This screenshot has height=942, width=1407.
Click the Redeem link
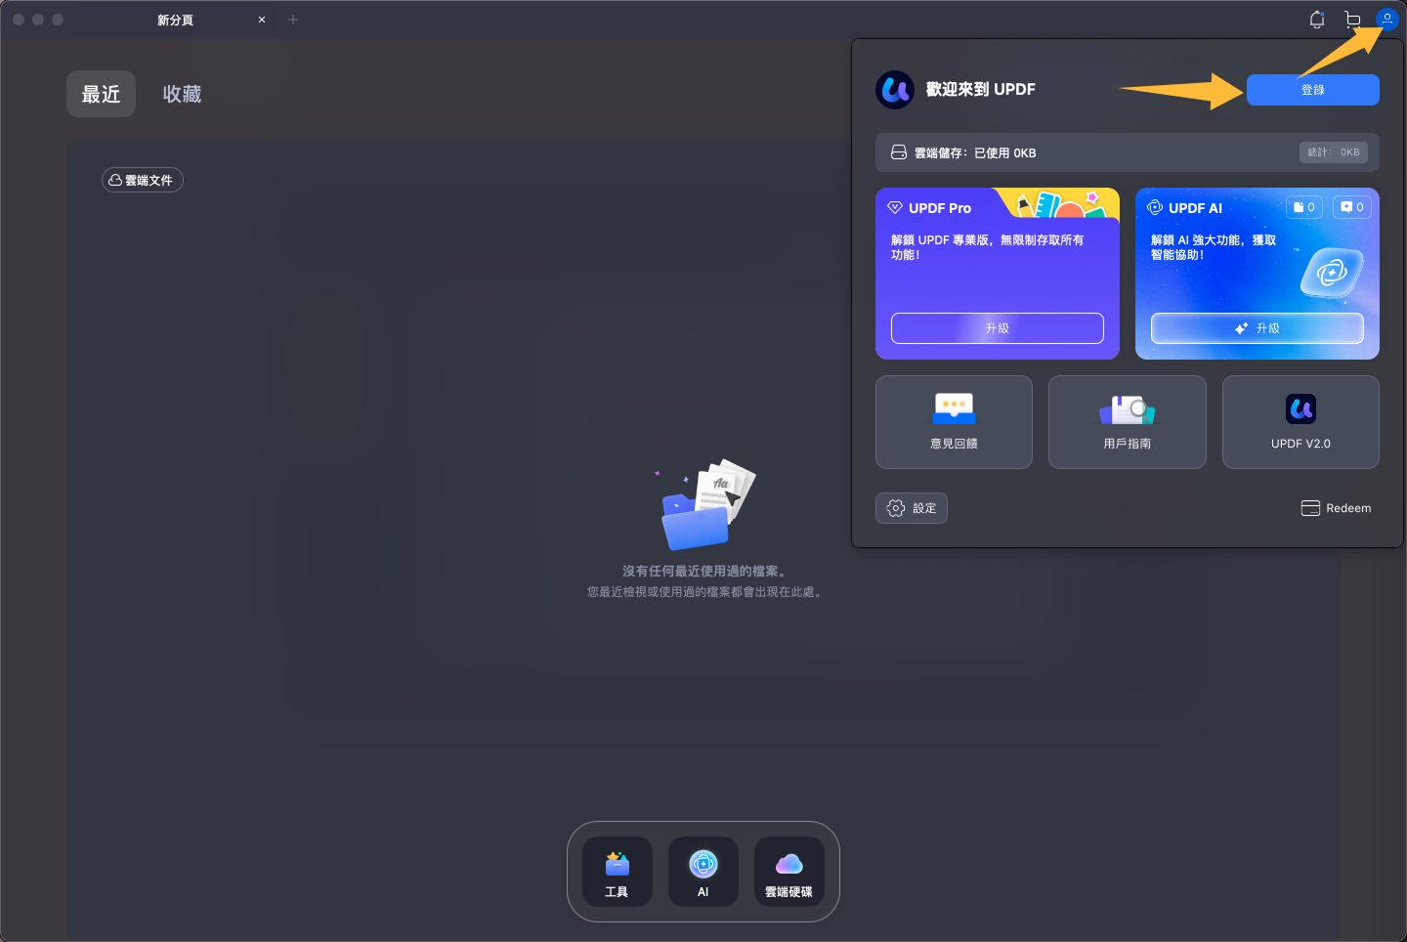(x=1336, y=508)
